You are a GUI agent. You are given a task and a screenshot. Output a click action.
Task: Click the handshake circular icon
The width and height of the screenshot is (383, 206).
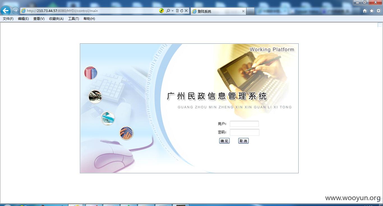(95, 97)
